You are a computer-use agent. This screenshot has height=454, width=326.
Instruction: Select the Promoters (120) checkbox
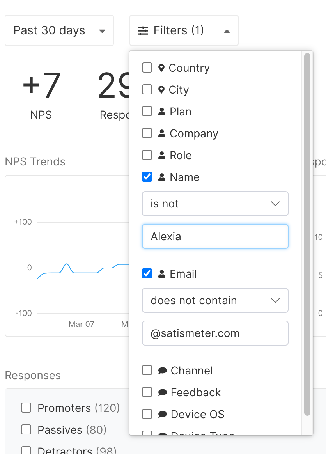tap(26, 408)
